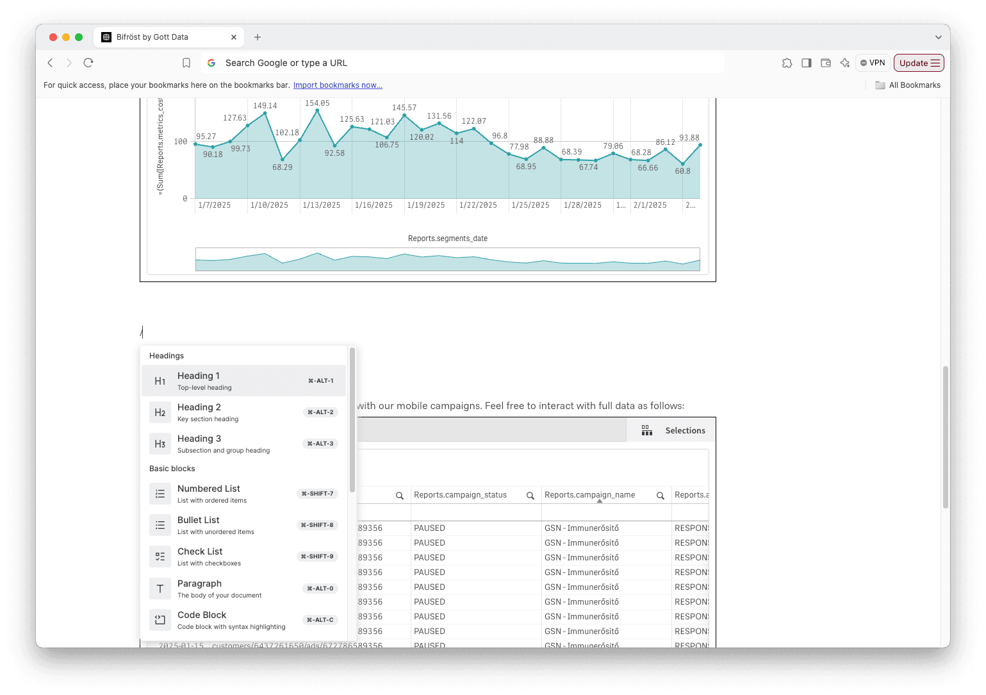Click the Import bookmarks now link
Image resolution: width=986 pixels, height=695 pixels.
[338, 85]
